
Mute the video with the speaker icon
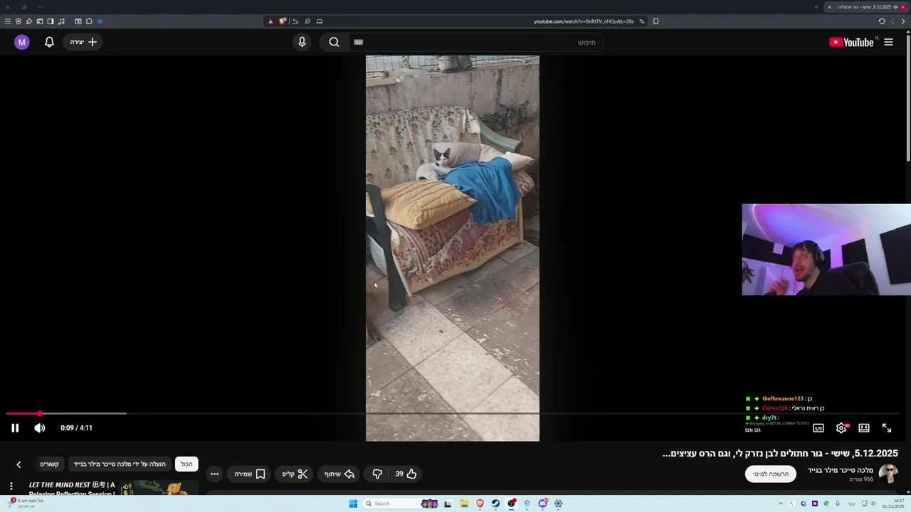pyautogui.click(x=40, y=428)
